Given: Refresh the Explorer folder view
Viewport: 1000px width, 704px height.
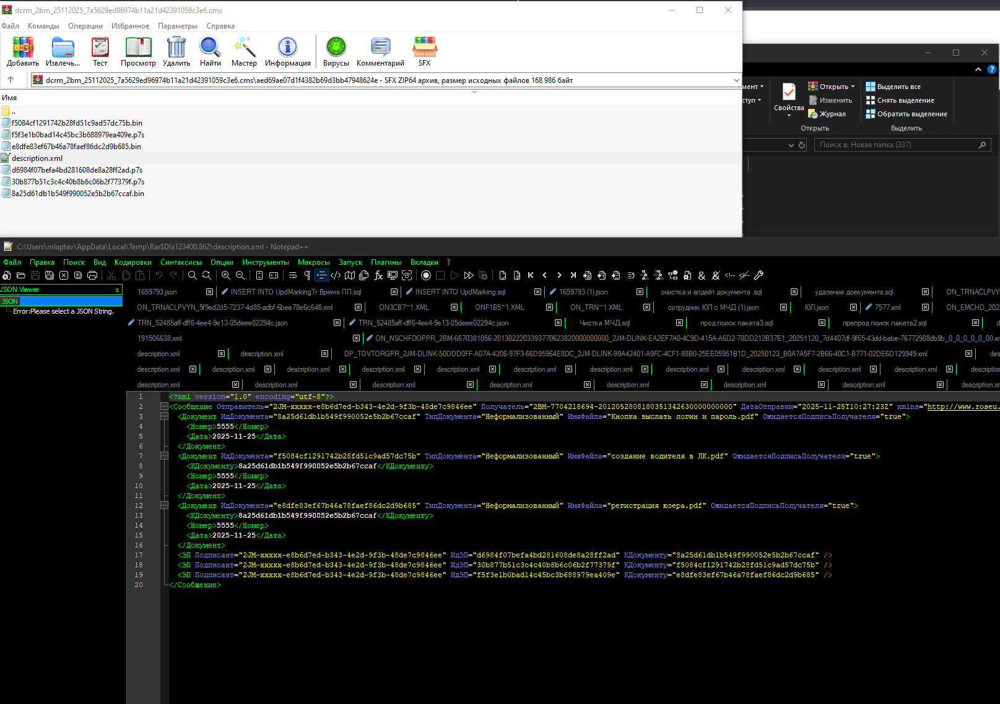Looking at the screenshot, I should [802, 145].
